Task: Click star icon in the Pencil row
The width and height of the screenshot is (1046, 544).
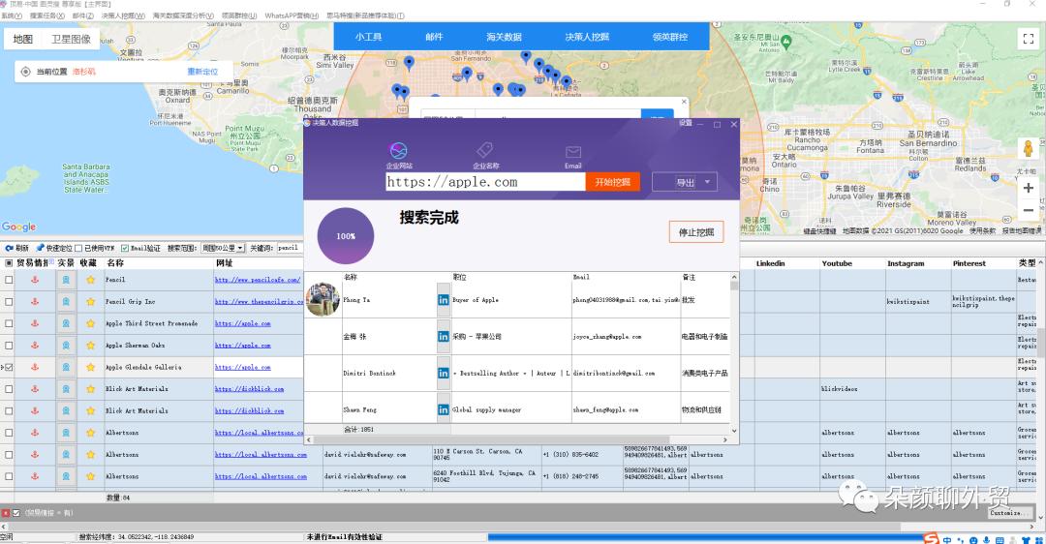Action: (90, 280)
